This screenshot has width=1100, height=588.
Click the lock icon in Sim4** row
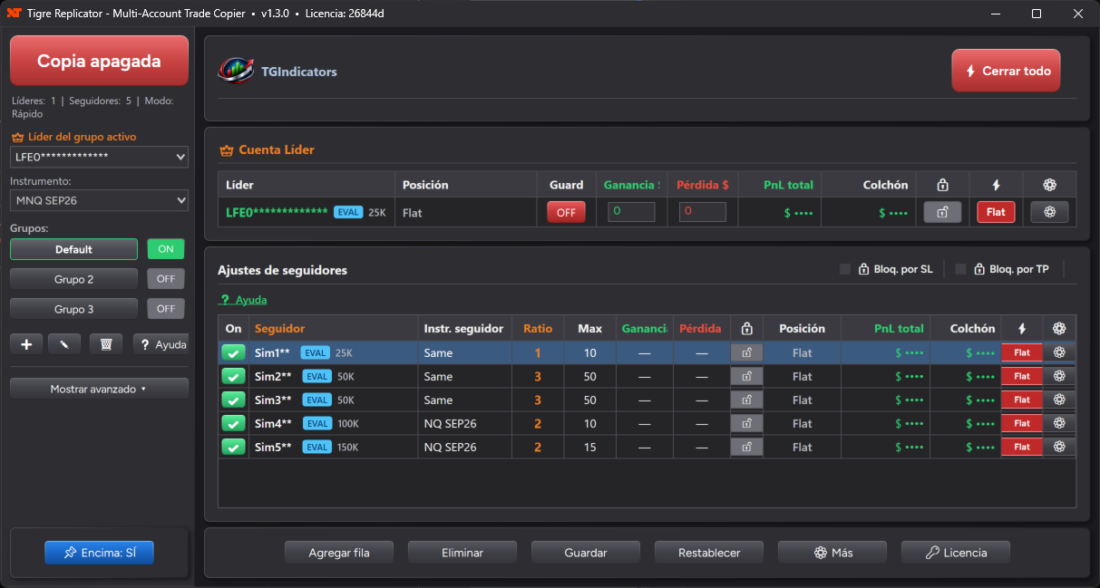[746, 423]
